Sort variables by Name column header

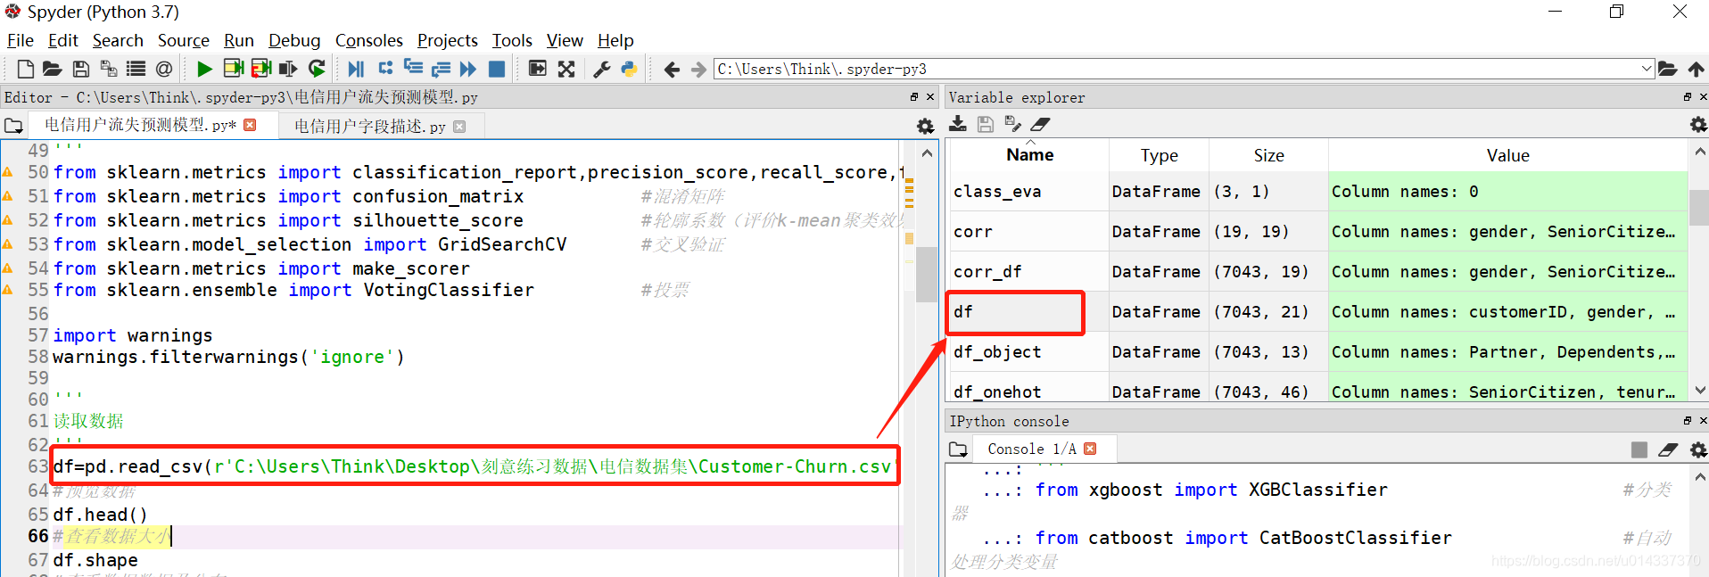coord(1029,155)
